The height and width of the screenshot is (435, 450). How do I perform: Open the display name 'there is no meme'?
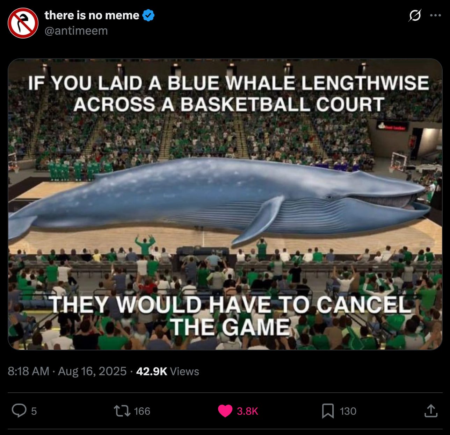pyautogui.click(x=92, y=15)
